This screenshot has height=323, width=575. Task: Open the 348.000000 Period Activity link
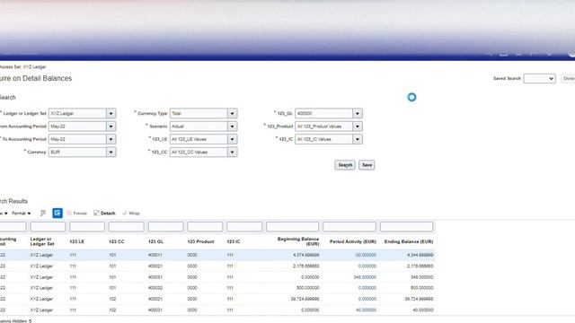pos(365,277)
